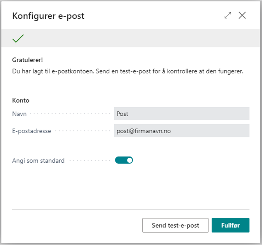Click the Angi som standard label

tap(38, 160)
